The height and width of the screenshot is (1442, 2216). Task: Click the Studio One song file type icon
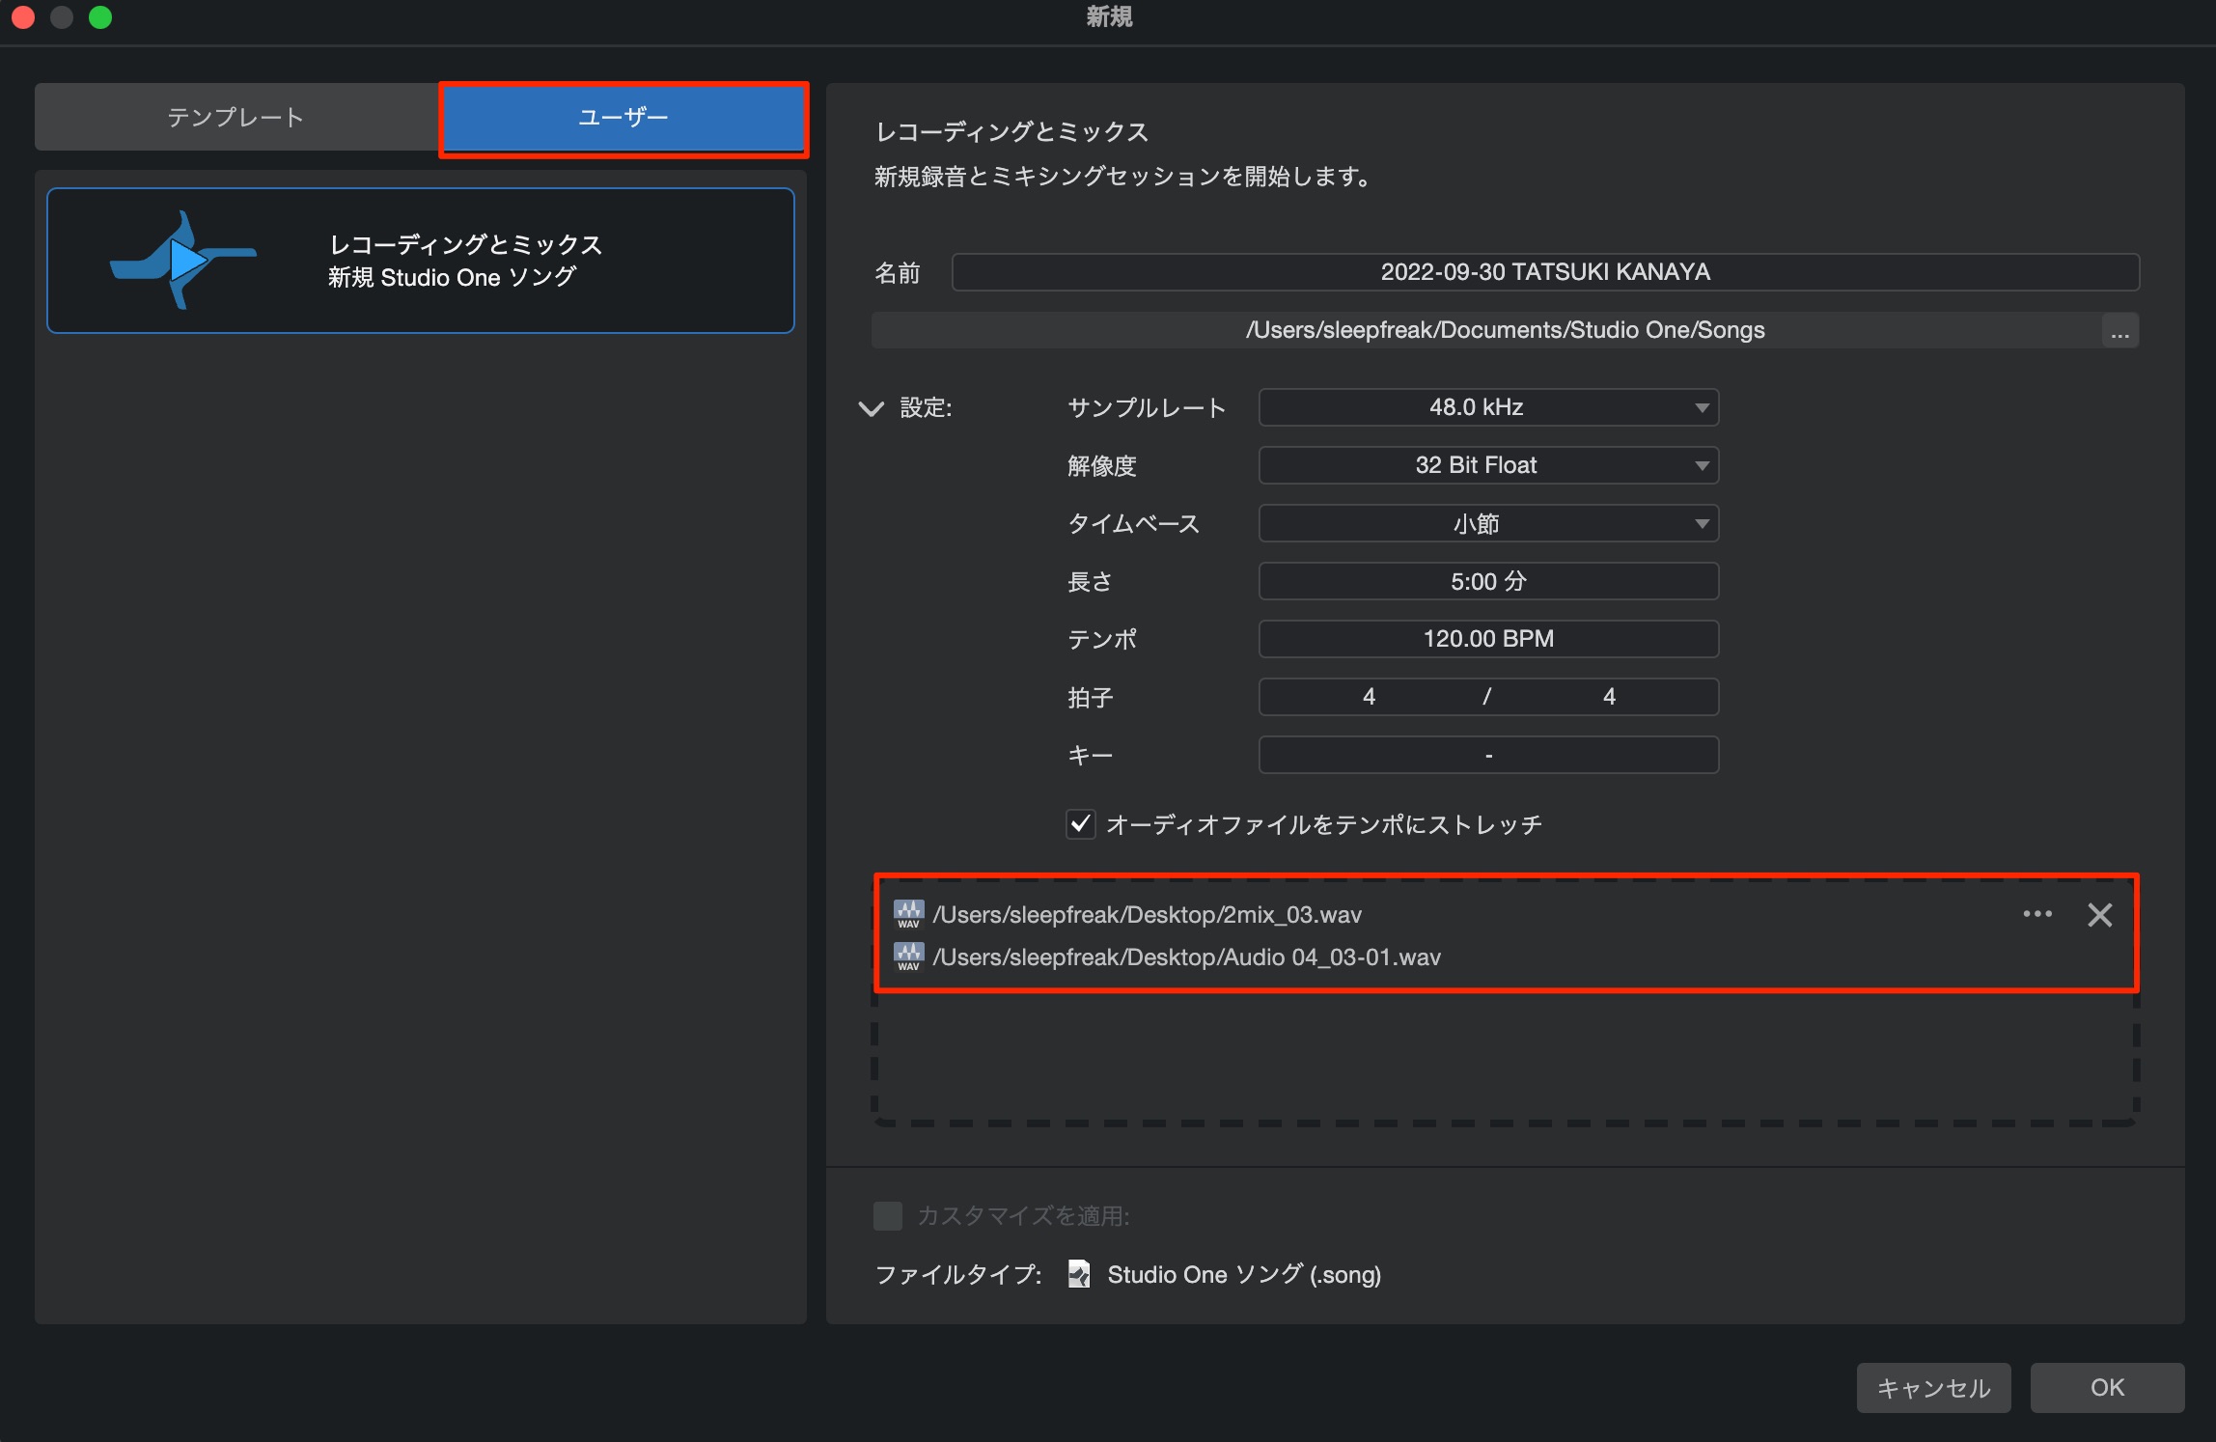pos(1079,1274)
